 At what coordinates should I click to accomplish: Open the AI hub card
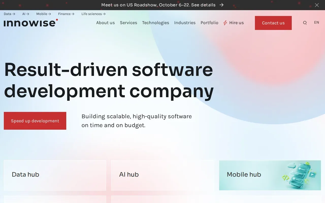point(162,175)
